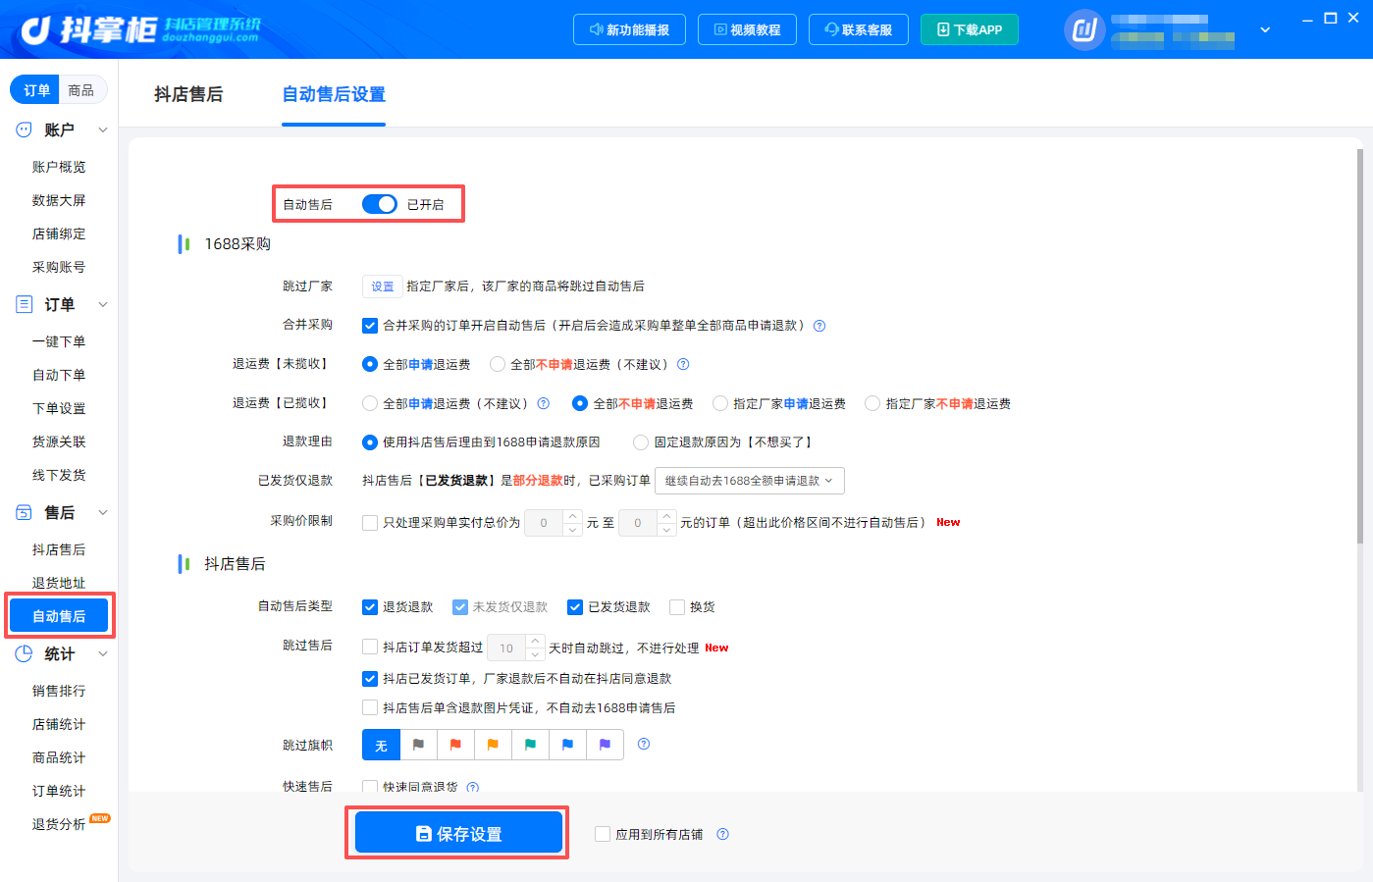Click the 账户 smiley icon in sidebar
This screenshot has height=882, width=1373.
[x=24, y=130]
